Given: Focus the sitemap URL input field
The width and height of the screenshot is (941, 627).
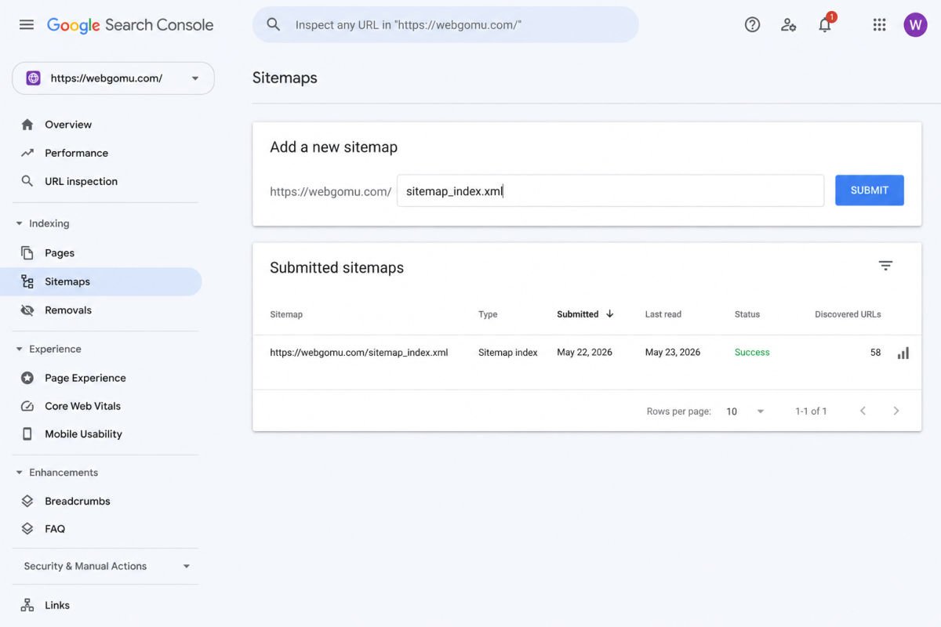Looking at the screenshot, I should point(610,190).
